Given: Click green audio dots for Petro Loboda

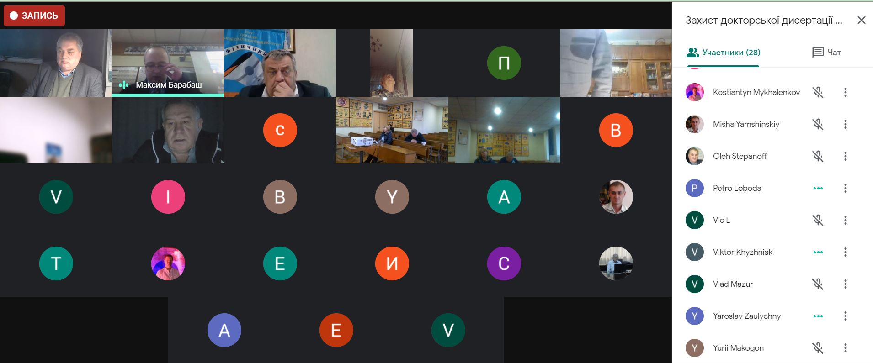Looking at the screenshot, I should click(x=818, y=188).
